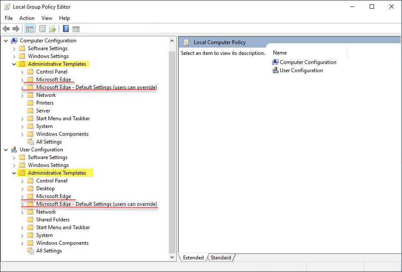Toggle the Show/Hide Console Tree icon
The image size is (402, 272).
pos(30,29)
